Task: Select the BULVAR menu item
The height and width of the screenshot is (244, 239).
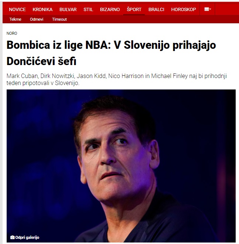Action: tap(68, 10)
